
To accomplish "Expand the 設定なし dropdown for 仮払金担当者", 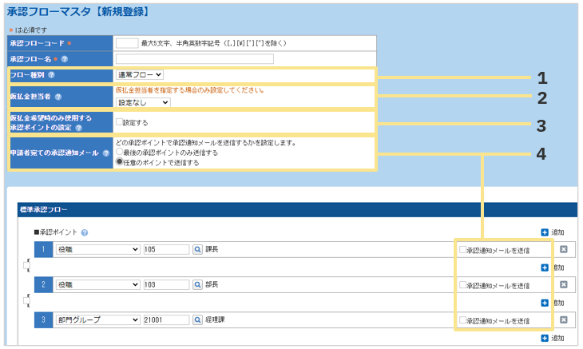I will click(x=143, y=102).
